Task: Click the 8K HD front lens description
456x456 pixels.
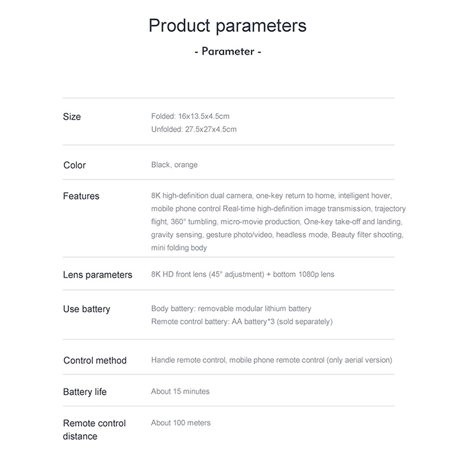Action: coord(243,274)
